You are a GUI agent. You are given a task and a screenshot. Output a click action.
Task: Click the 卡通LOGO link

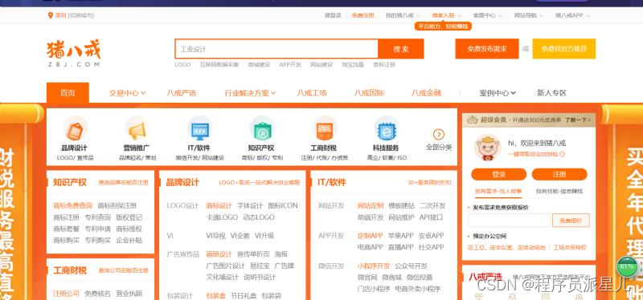click(222, 217)
